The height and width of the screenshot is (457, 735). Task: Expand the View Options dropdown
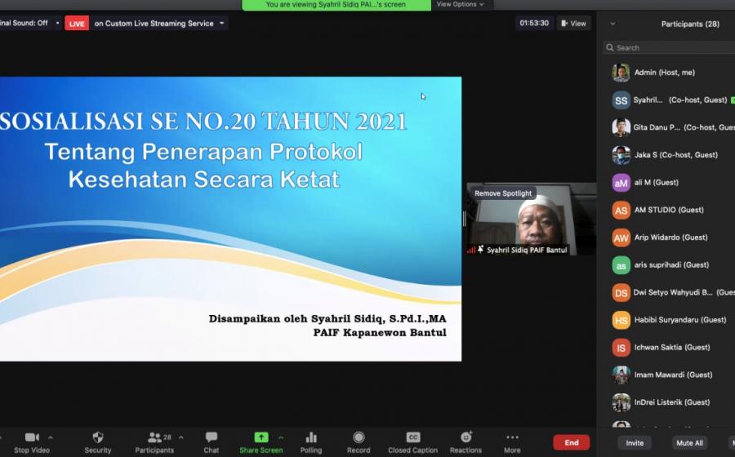pyautogui.click(x=460, y=5)
